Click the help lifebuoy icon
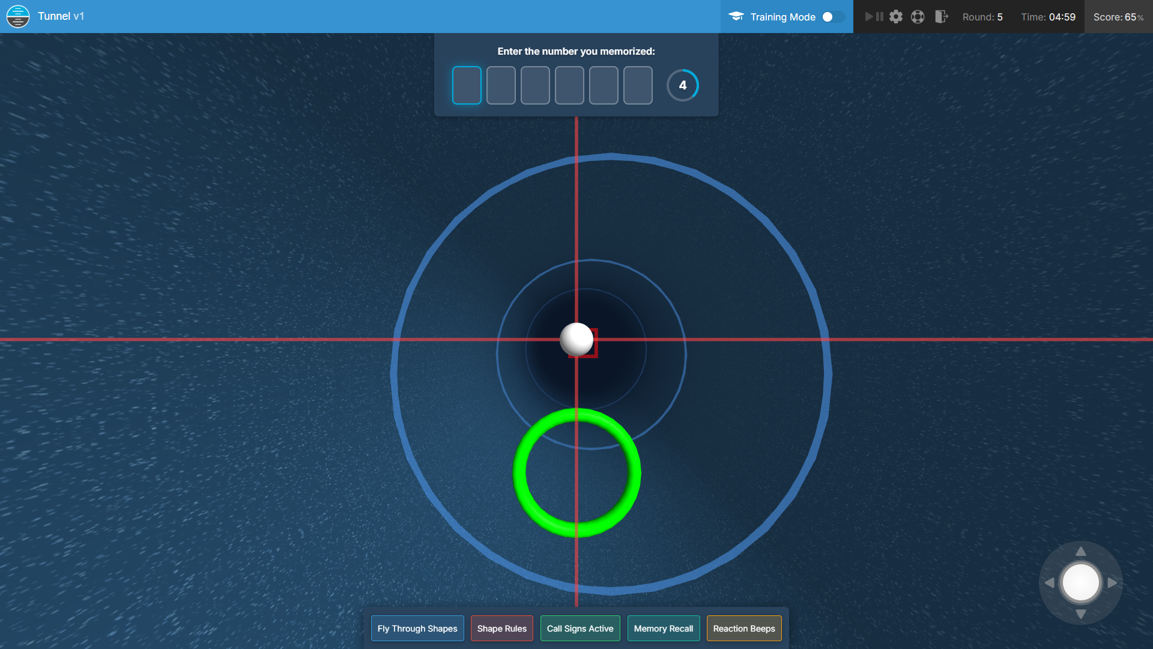1153x649 pixels. pos(918,17)
